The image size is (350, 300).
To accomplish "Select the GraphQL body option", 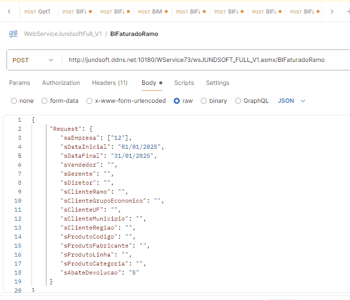I will coord(238,101).
